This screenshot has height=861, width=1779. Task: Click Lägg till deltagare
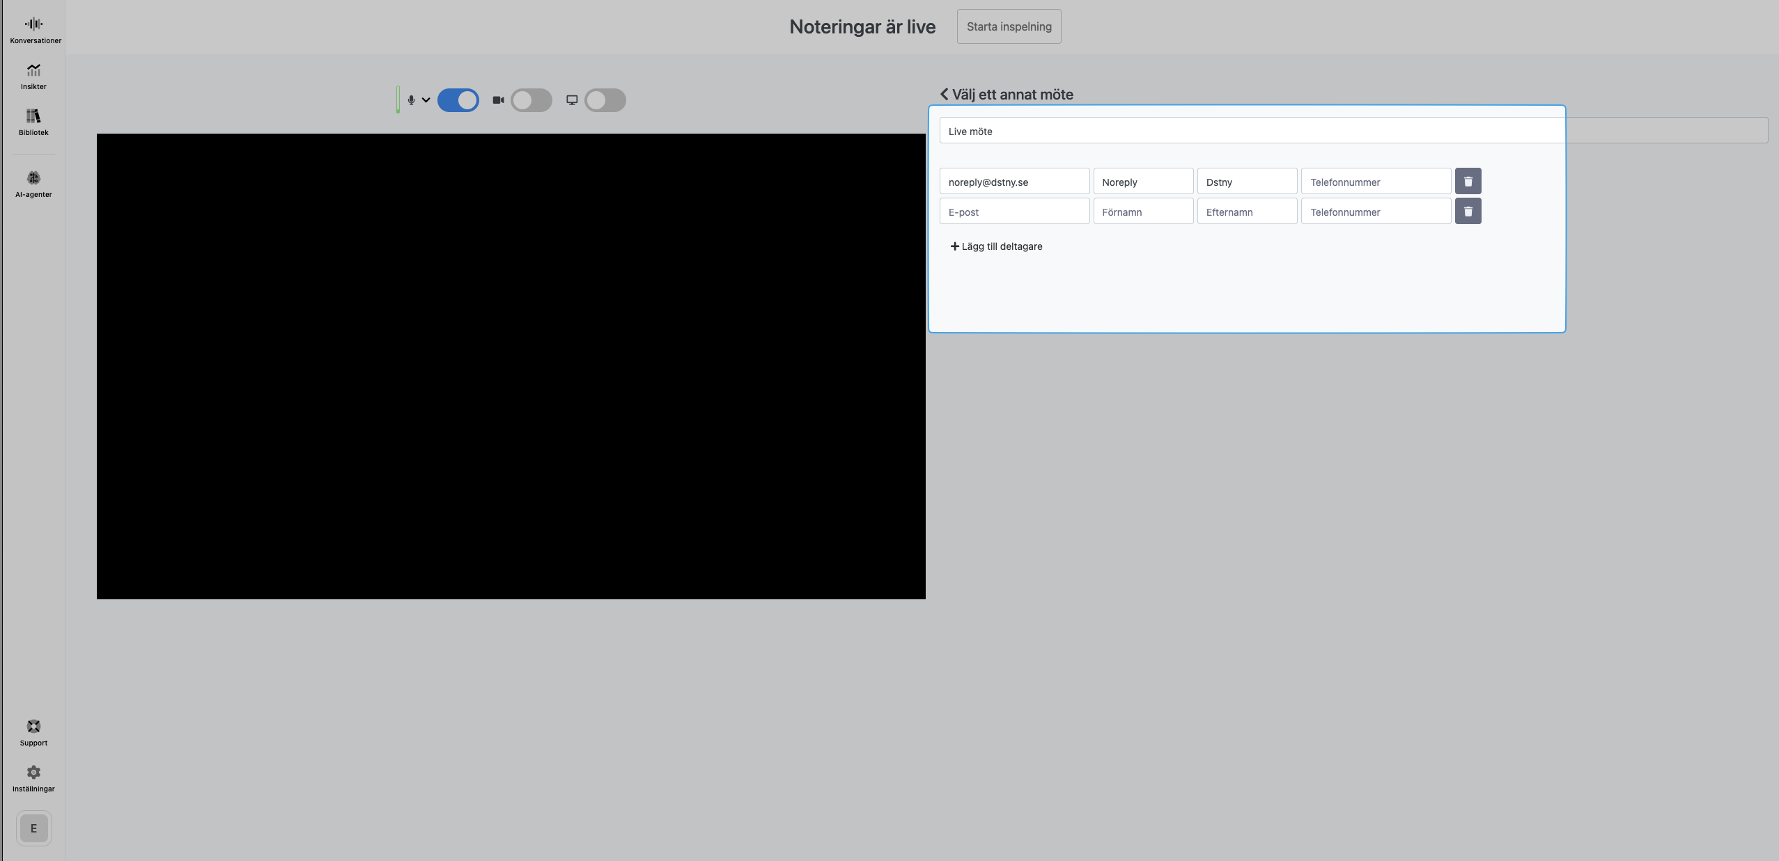[996, 246]
